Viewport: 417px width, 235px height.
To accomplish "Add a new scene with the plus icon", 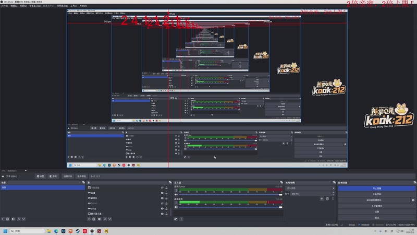I will (3, 219).
